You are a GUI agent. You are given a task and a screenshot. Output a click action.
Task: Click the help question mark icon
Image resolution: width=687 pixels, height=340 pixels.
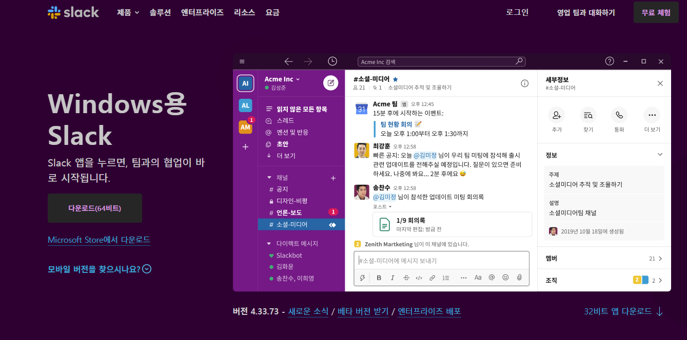pos(610,61)
